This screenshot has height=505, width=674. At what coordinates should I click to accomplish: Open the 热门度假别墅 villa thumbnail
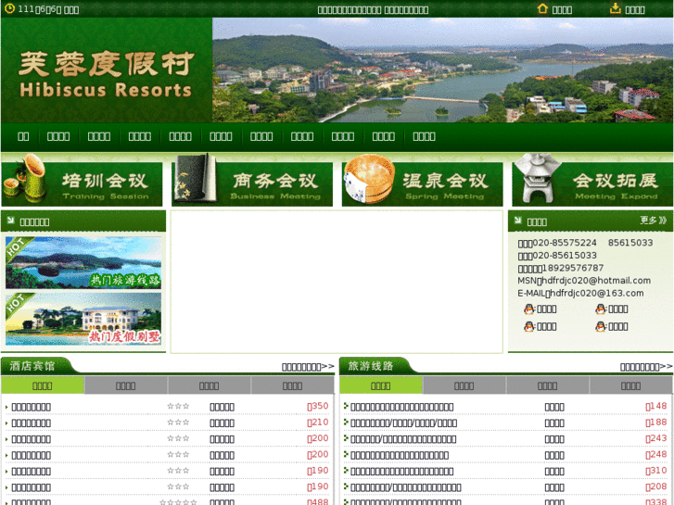[x=83, y=319]
